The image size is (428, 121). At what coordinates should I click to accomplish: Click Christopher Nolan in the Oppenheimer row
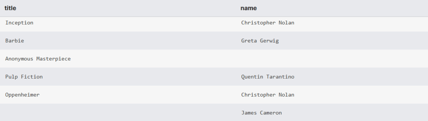pyautogui.click(x=268, y=95)
